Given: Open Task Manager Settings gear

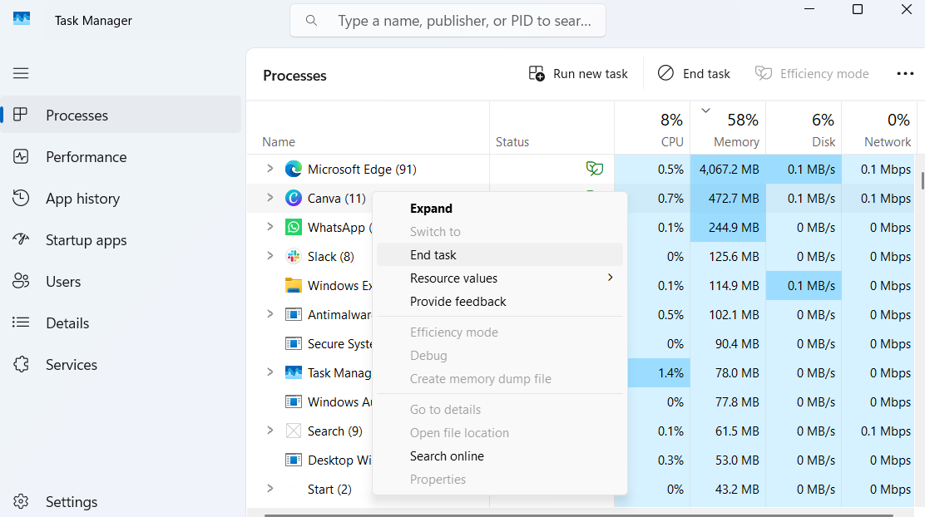Looking at the screenshot, I should [x=21, y=502].
